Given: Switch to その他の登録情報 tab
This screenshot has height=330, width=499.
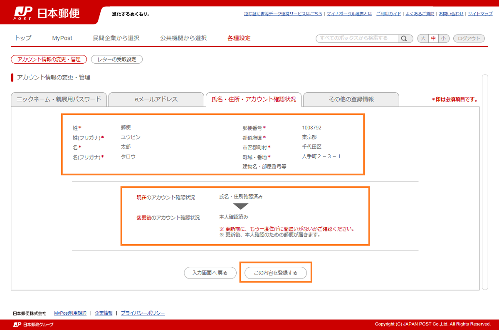Looking at the screenshot, I should click(351, 99).
